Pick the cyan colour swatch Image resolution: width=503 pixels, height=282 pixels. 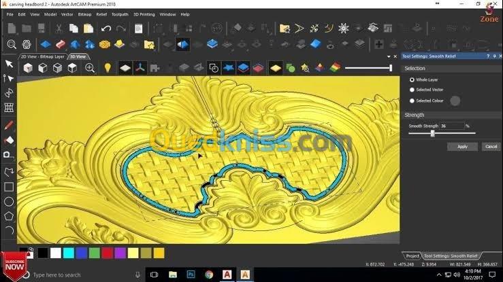(x=68, y=253)
